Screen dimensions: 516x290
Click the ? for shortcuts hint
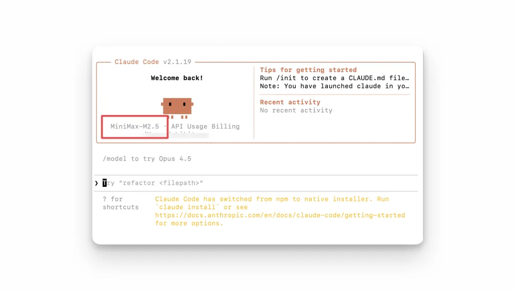[120, 203]
